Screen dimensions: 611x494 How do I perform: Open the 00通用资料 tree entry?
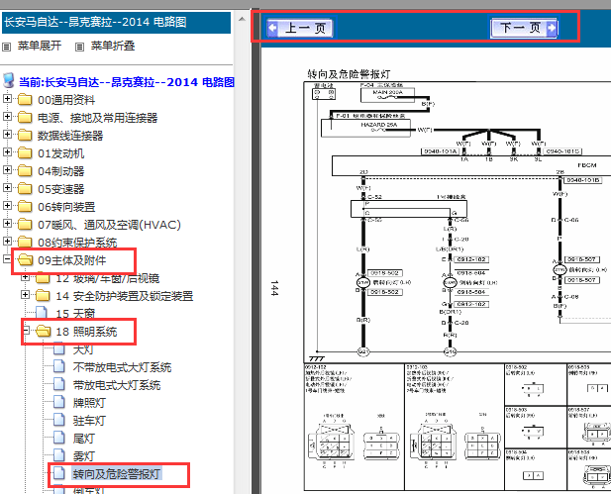point(66,100)
